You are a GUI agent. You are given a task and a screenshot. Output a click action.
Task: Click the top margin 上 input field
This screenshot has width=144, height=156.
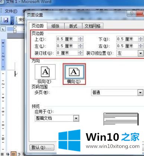pos(67,39)
